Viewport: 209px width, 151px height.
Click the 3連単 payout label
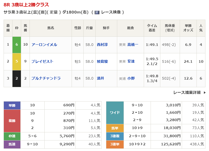[x=115, y=144]
